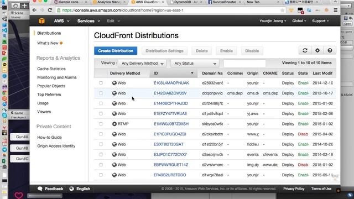Click the AWS orange cube logo
Screen dimensions: 354x199
click(42, 21)
